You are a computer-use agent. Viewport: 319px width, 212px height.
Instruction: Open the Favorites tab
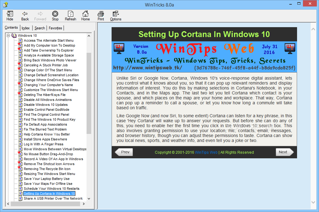55,28
